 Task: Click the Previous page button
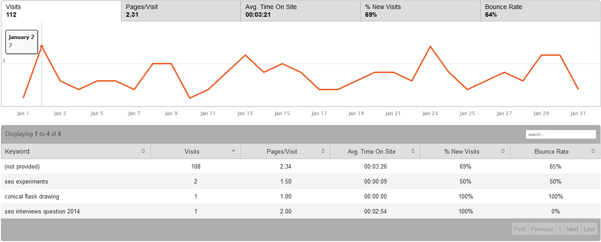pos(542,229)
